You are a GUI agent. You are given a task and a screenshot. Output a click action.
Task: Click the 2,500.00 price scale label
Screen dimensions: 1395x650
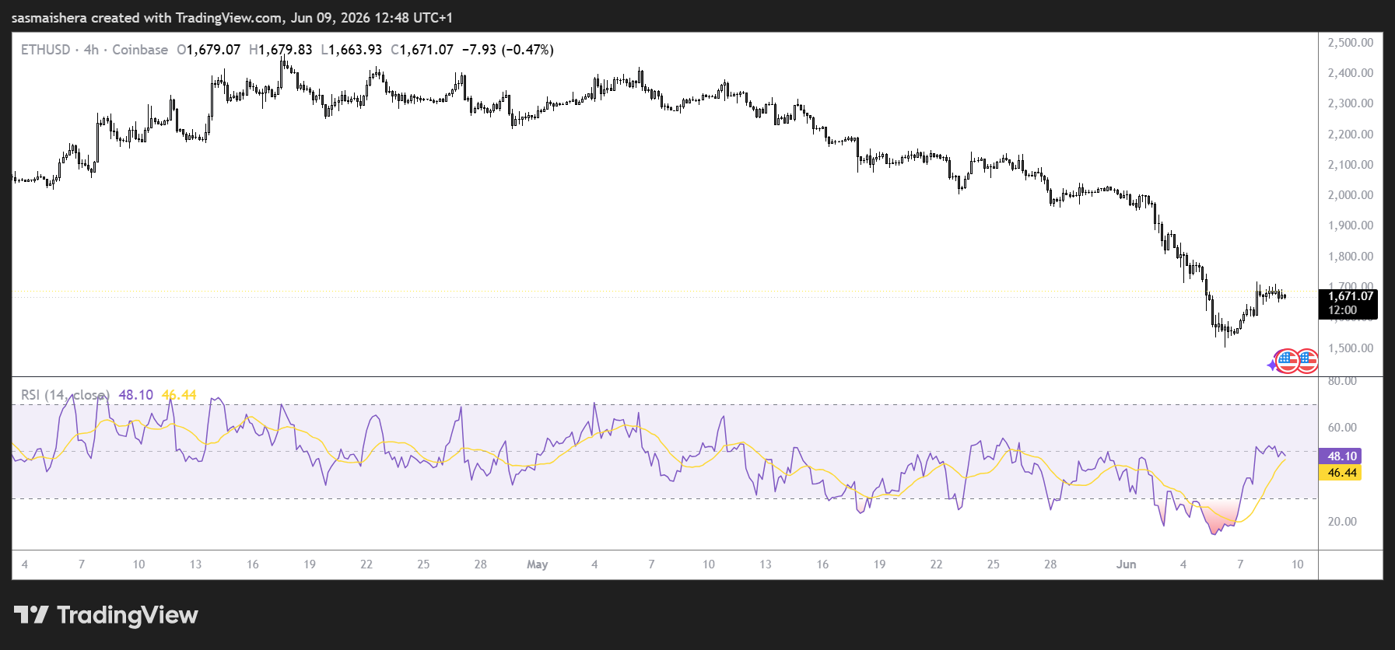(1351, 43)
